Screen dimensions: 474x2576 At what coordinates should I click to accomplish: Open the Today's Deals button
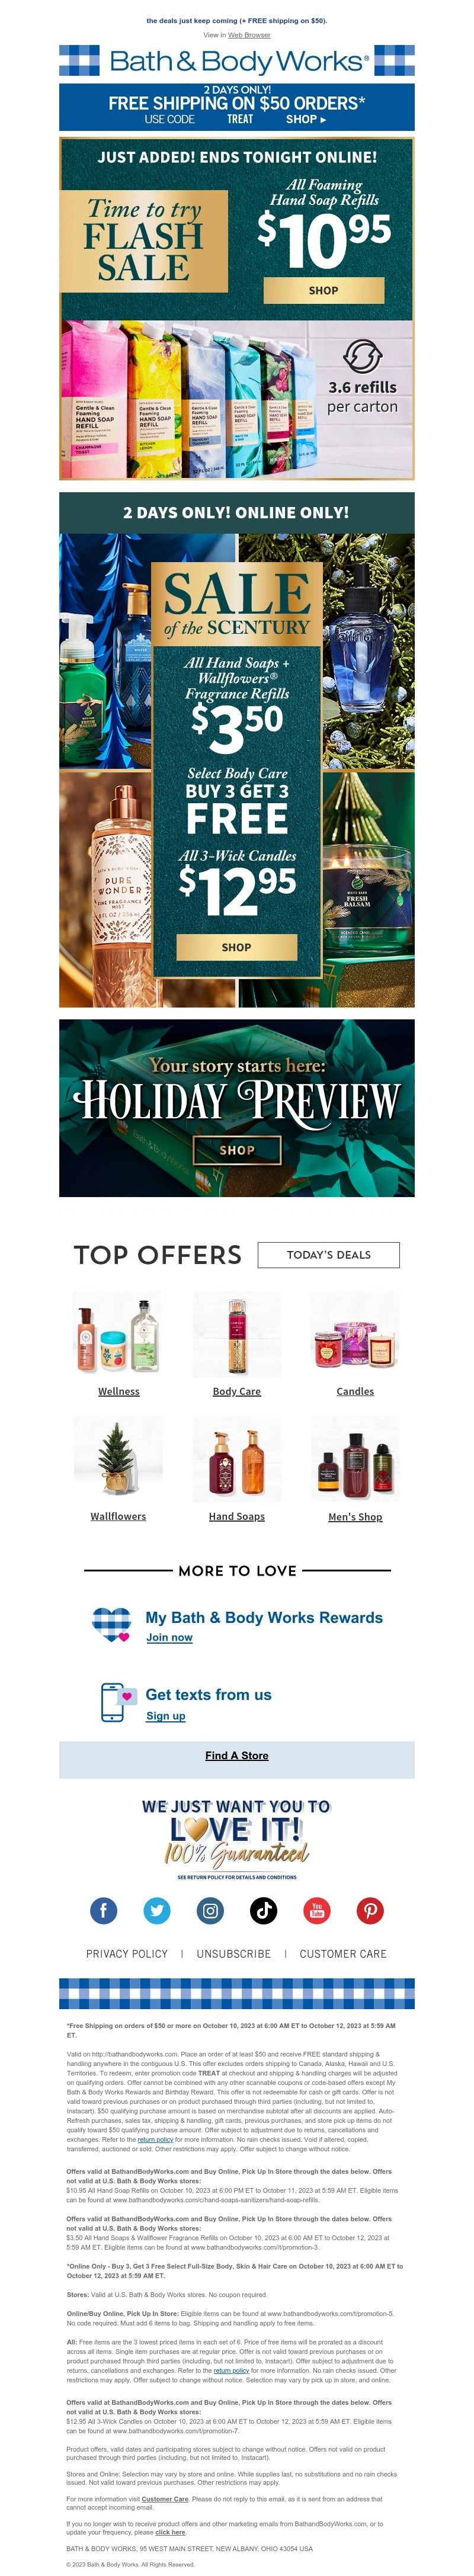[x=328, y=1254]
